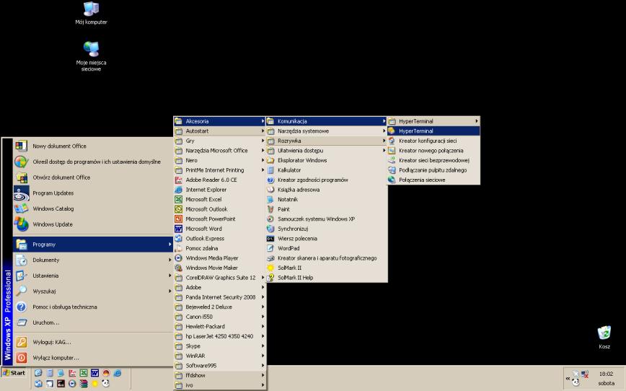626x391 pixels.
Task: Expand the Gry folder
Action: pyautogui.click(x=219, y=141)
